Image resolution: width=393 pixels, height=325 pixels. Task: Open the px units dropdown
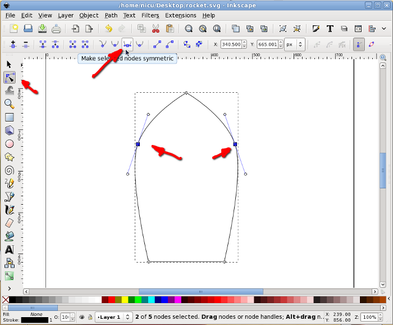[x=295, y=44]
